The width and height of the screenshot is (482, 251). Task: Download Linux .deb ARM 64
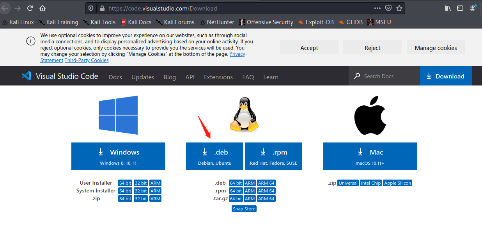click(x=266, y=183)
